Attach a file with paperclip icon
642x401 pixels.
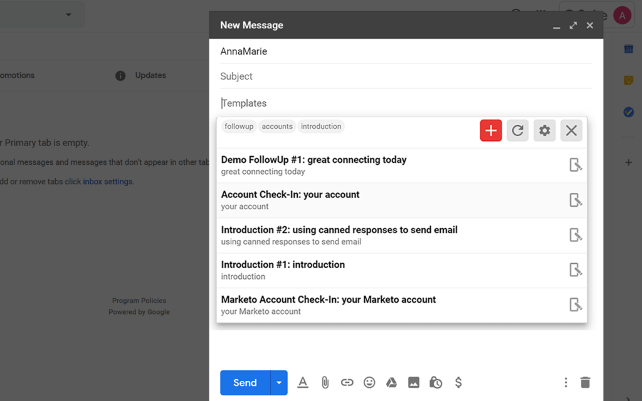click(x=325, y=383)
